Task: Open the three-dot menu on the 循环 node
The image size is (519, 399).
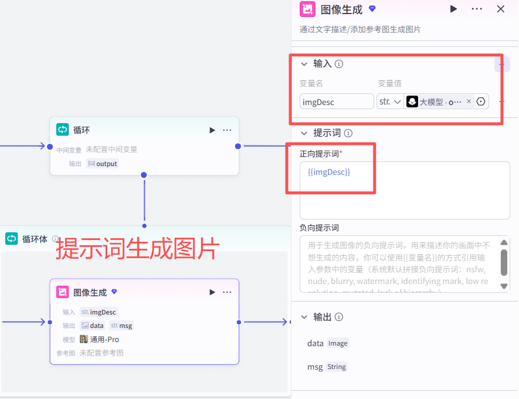Action: [228, 130]
